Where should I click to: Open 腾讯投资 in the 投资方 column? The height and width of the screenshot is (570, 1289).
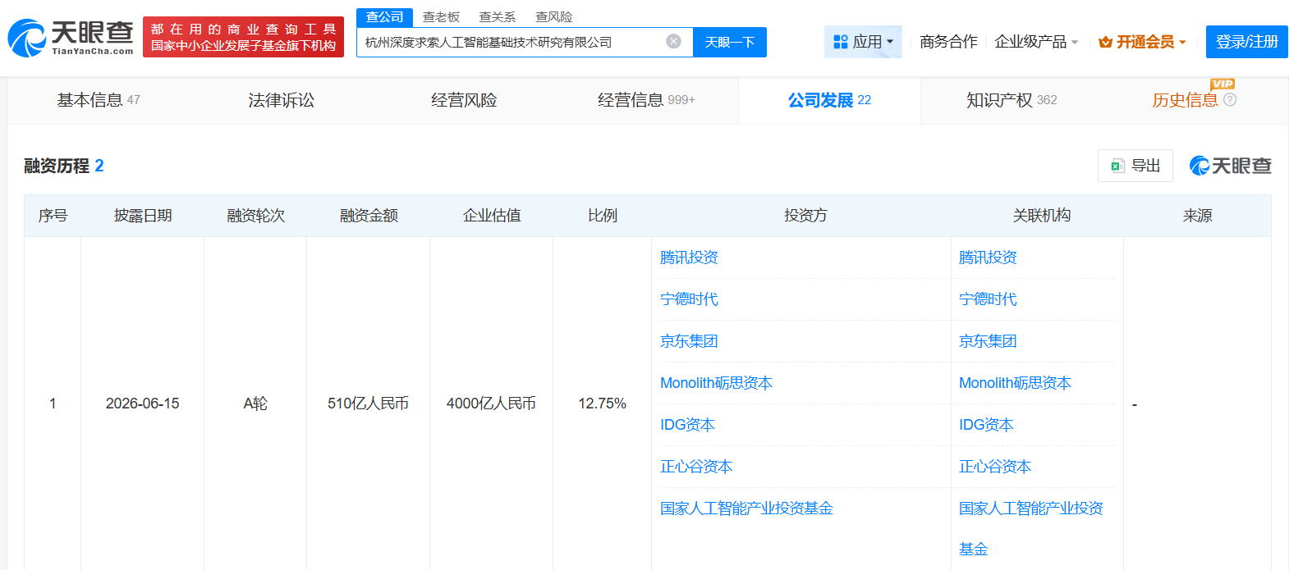(x=689, y=258)
